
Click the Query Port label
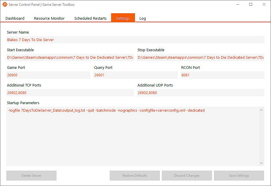click(103, 67)
